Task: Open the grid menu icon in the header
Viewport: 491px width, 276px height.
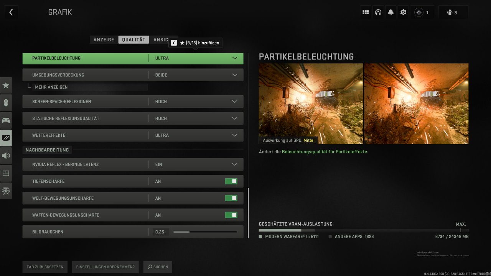Action: point(366,12)
